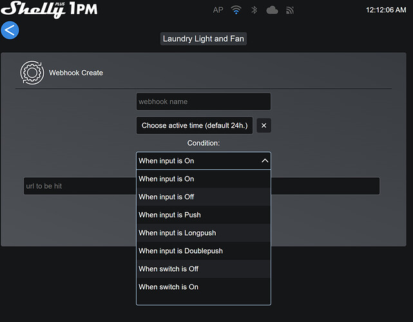Choose 'When input is Push' condition
This screenshot has height=322, width=413.
pyautogui.click(x=204, y=215)
